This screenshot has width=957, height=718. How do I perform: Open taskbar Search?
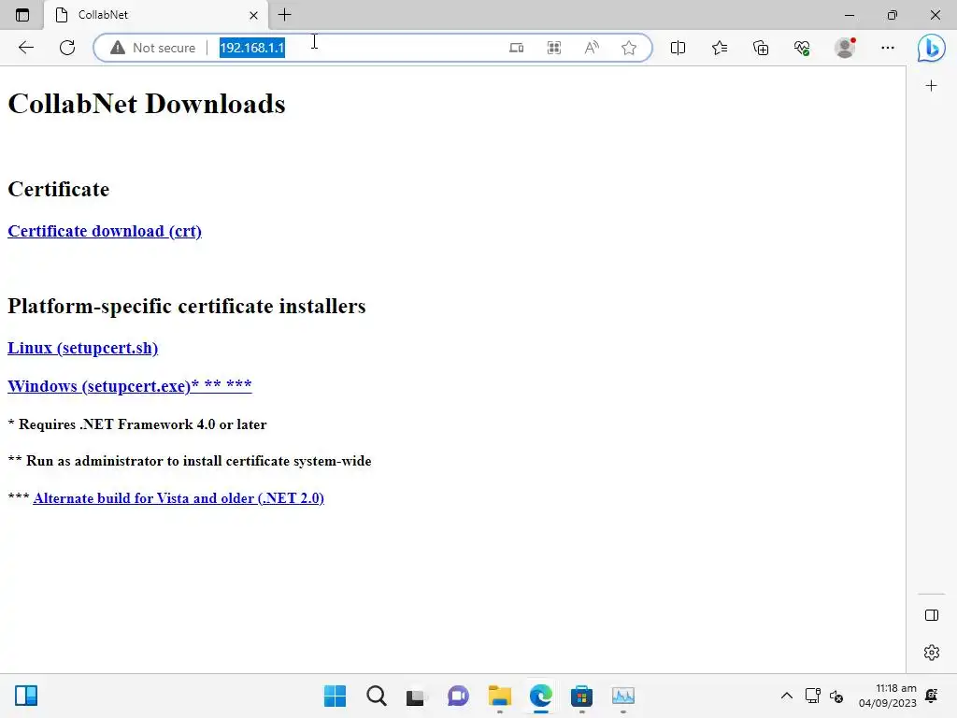tap(376, 696)
